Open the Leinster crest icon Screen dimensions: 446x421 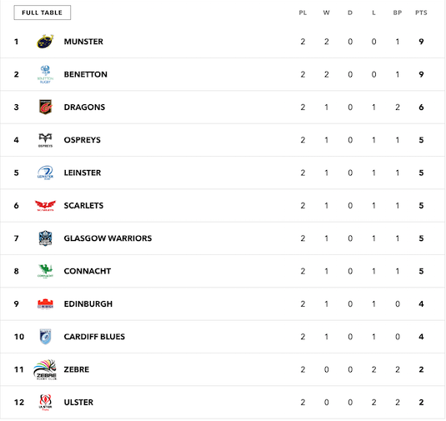[45, 173]
